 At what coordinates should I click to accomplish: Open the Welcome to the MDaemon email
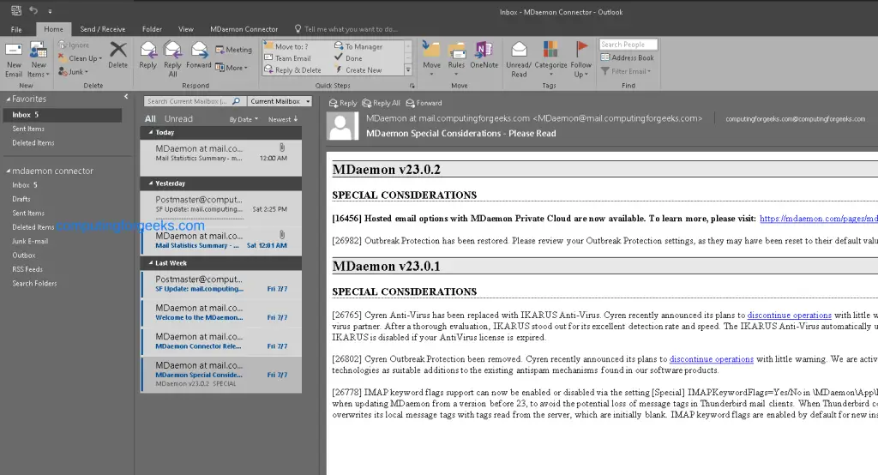[221, 313]
